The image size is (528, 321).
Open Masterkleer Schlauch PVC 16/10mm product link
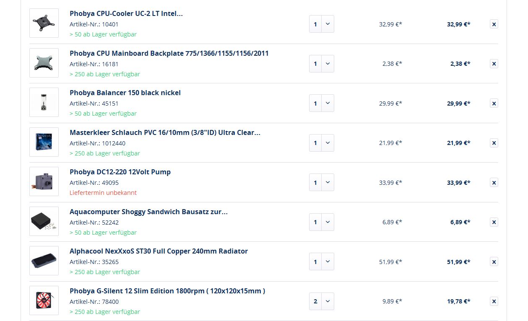[x=165, y=132]
